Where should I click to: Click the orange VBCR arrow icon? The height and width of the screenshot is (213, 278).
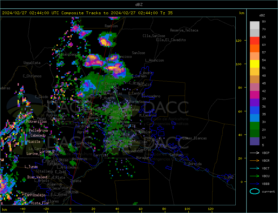(x=255, y=160)
